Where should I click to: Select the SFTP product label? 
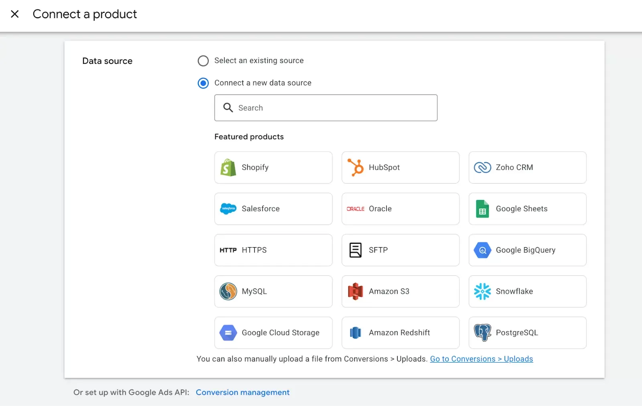tap(378, 250)
